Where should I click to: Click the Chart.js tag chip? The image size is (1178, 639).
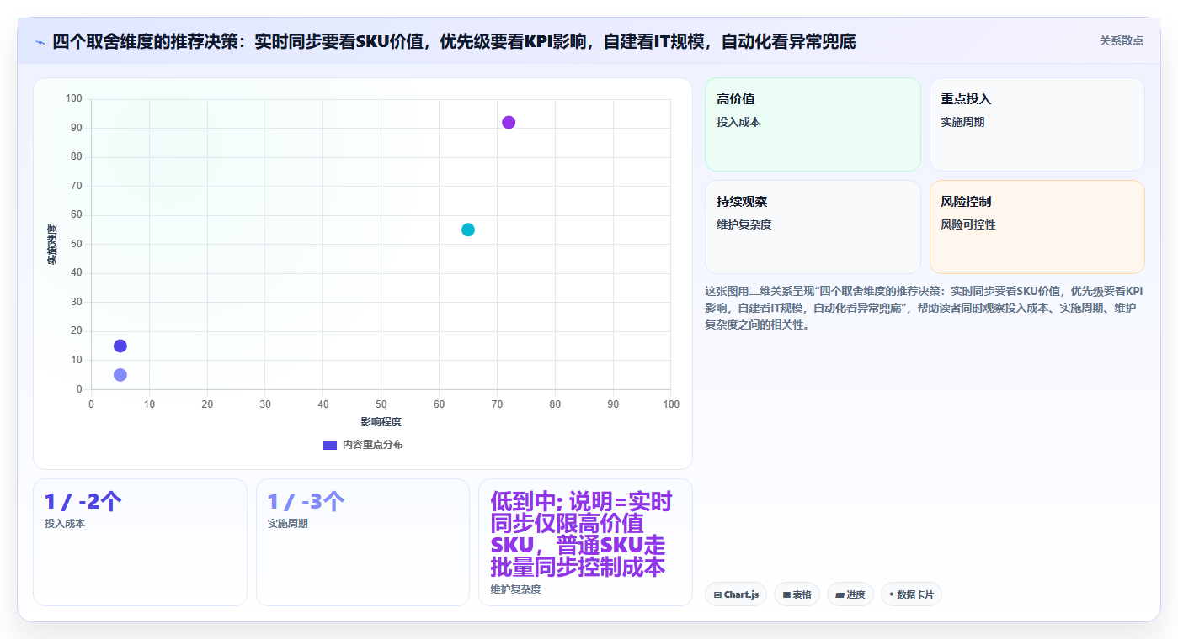(x=736, y=594)
